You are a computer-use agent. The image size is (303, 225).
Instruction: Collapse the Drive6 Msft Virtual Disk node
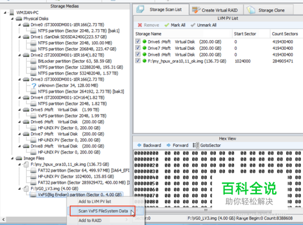pyautogui.click(x=19, y=122)
